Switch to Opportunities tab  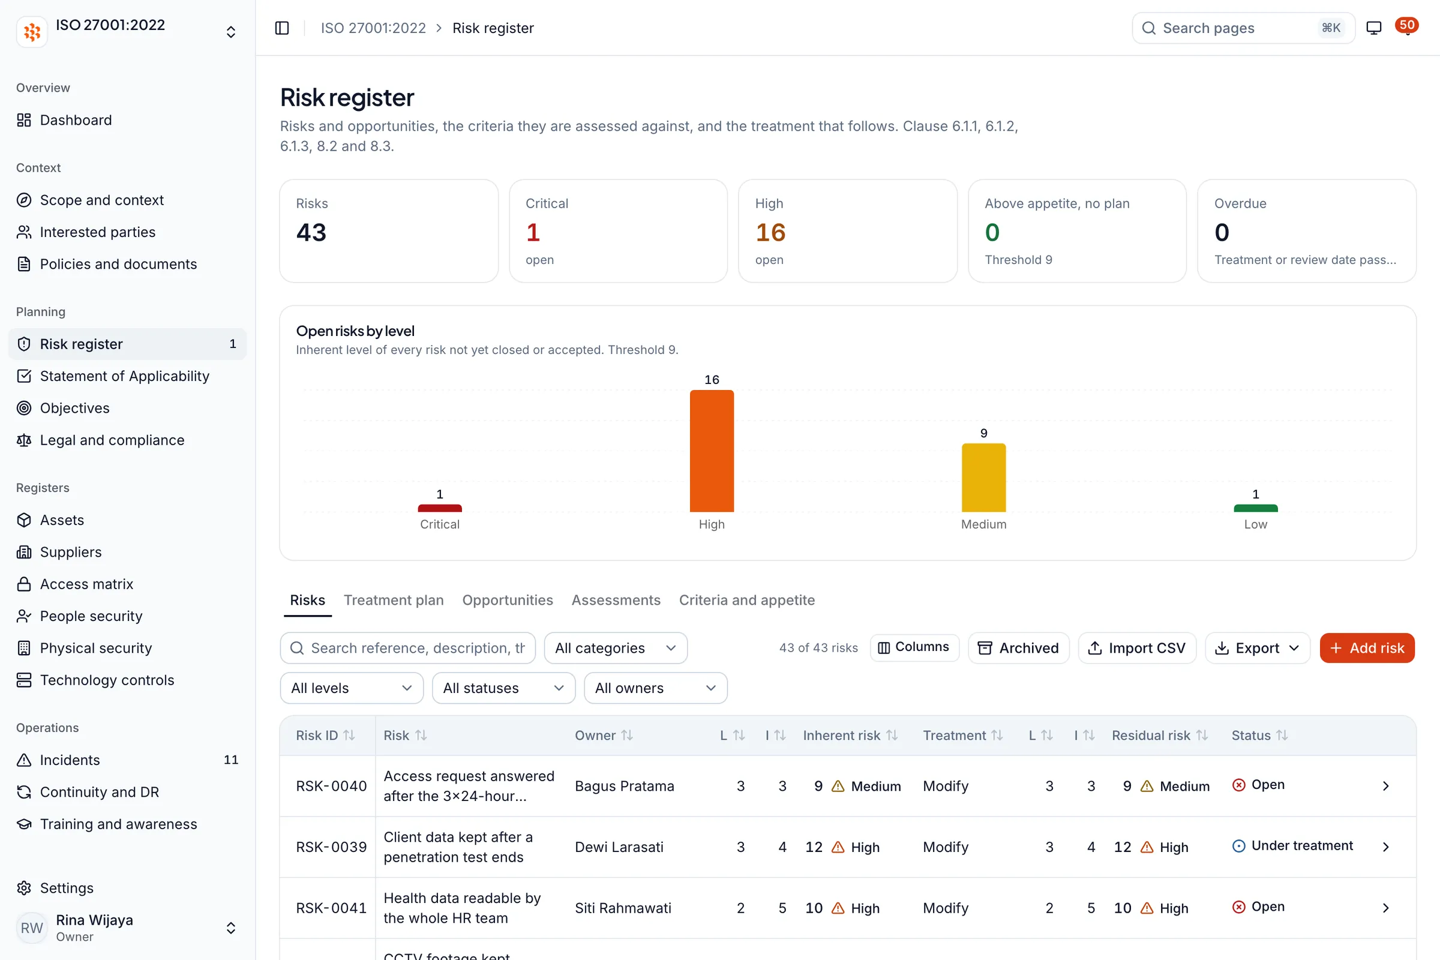508,600
